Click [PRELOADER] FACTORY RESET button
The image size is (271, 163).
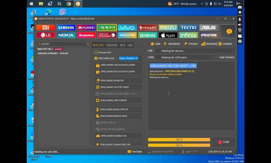click(x=118, y=87)
